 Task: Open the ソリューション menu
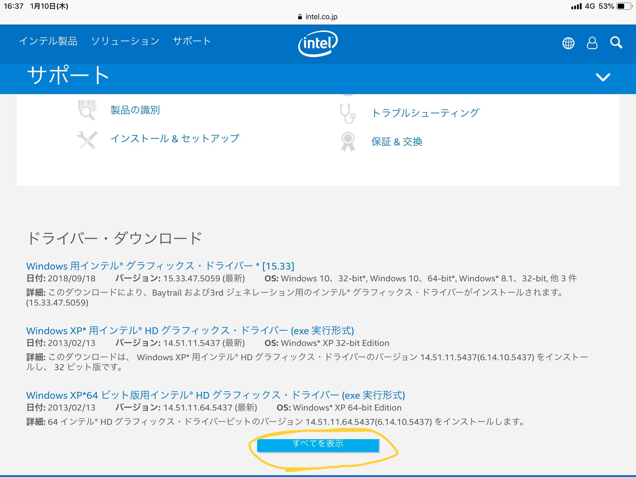coord(125,41)
